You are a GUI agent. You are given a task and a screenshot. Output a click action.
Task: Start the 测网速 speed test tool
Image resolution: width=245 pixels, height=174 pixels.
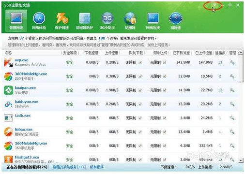click(176, 20)
